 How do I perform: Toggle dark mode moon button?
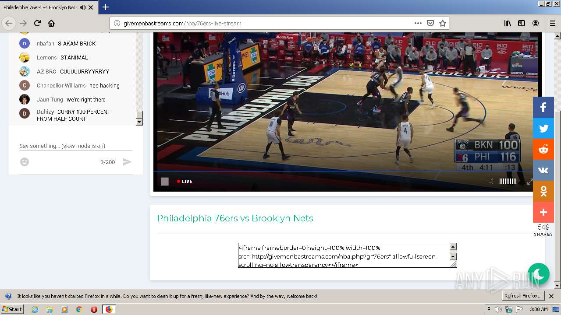[539, 274]
